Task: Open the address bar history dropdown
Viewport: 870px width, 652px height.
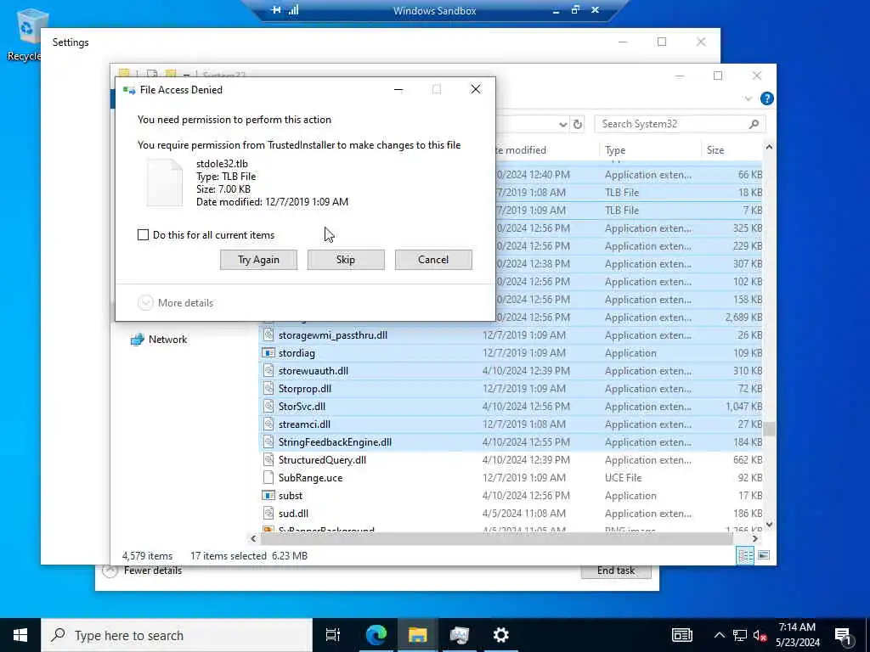Action: (562, 124)
